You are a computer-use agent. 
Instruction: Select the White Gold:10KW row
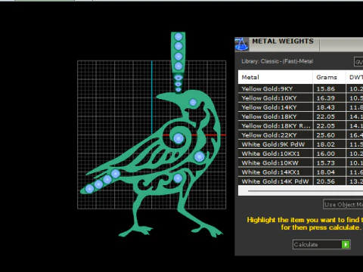[x=300, y=162]
